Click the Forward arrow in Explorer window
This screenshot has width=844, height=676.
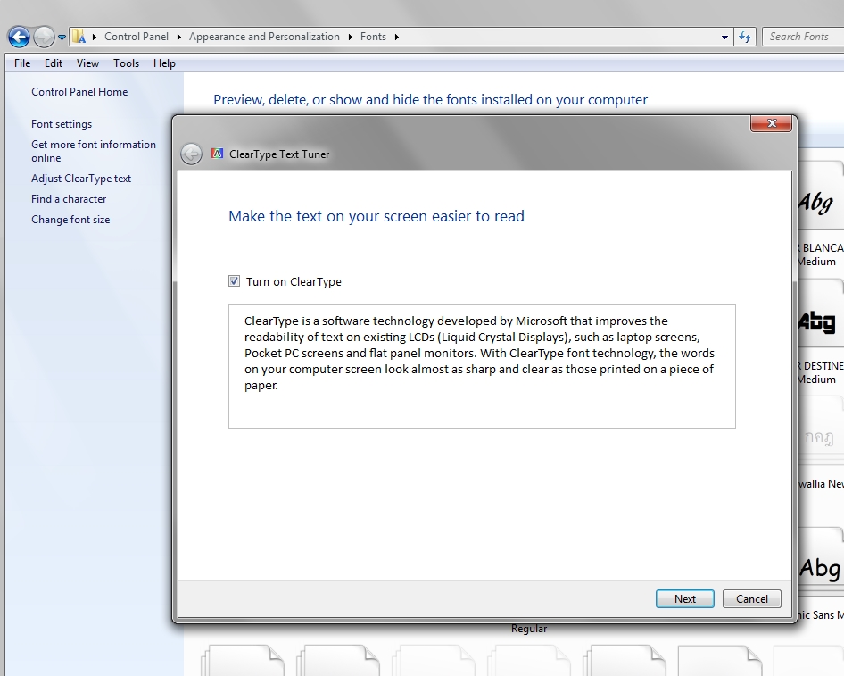pos(44,38)
